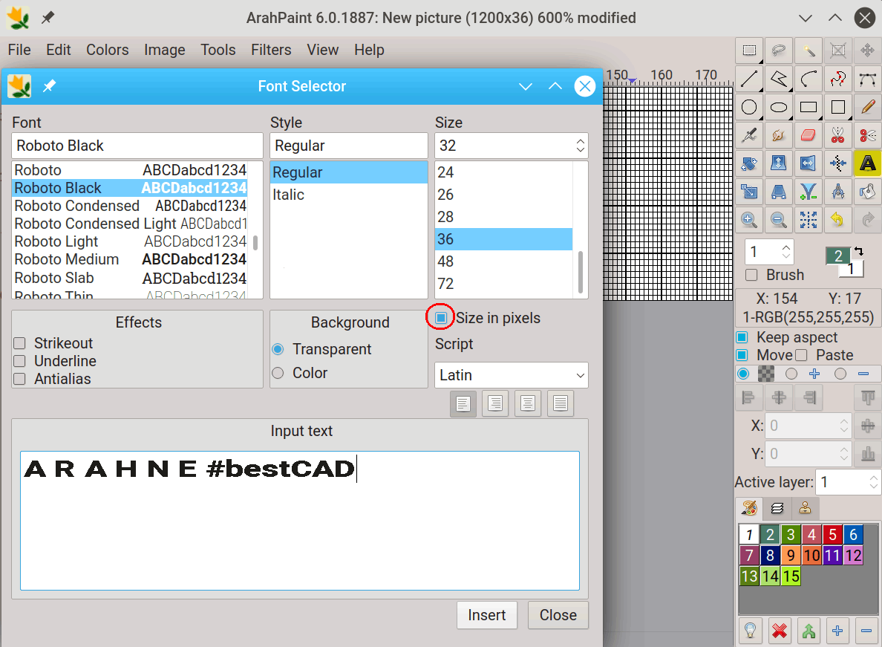Switch to the layers tab
The width and height of the screenshot is (882, 647).
coord(777,509)
